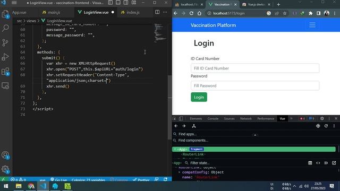Image resolution: width=340 pixels, height=191 pixels.
Task: Click the code minimap in the editor
Action: pyautogui.click(x=160, y=33)
